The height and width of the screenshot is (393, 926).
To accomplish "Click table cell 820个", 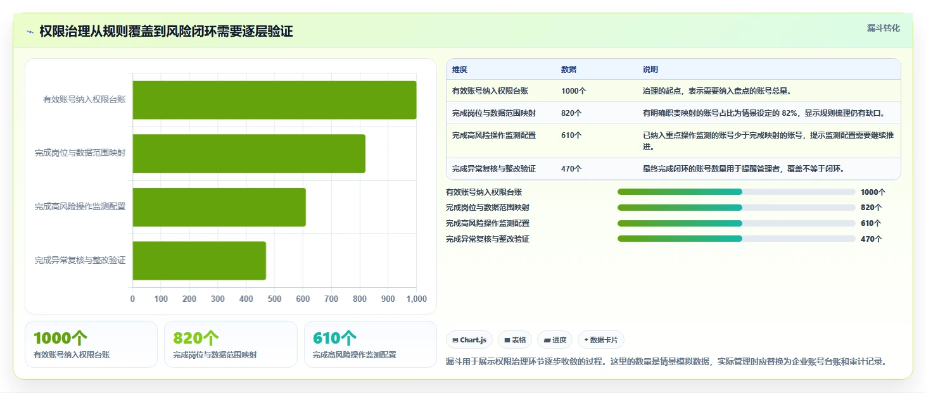I will [571, 113].
